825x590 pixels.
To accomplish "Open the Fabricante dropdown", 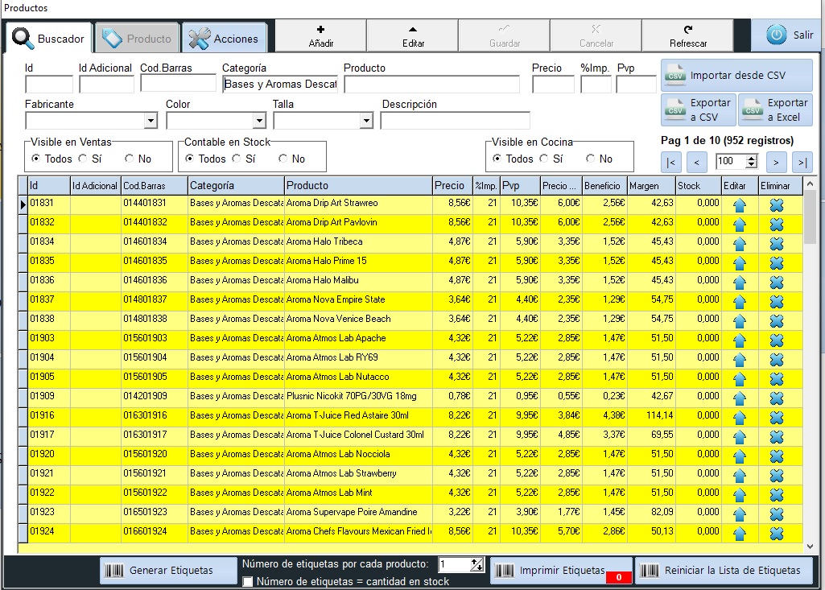I will pos(151,121).
